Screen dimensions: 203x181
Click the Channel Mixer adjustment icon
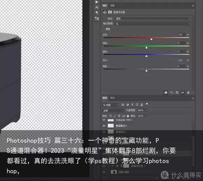tap(105, 12)
